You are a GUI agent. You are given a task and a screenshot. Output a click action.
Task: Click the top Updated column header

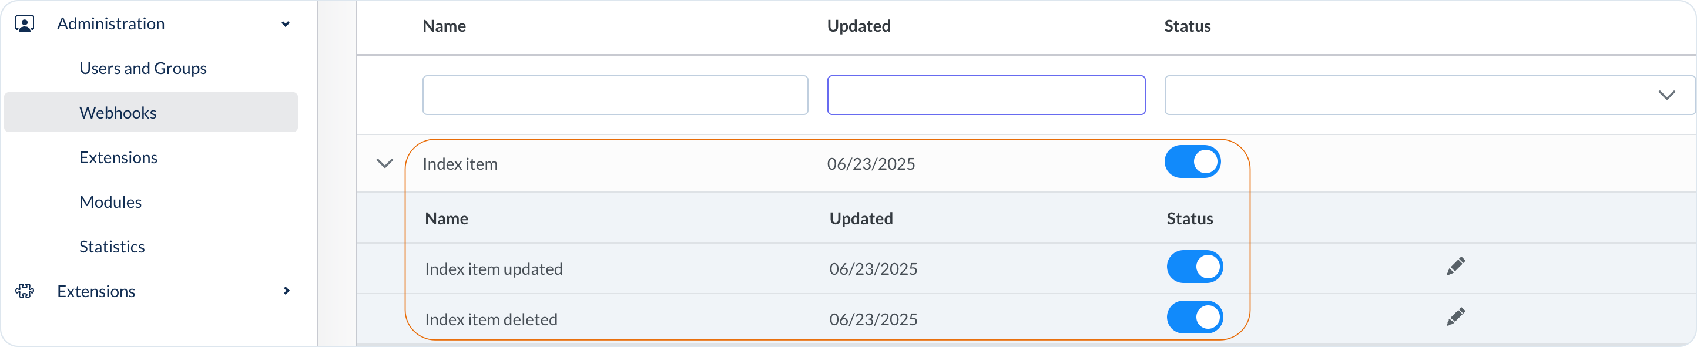click(858, 26)
